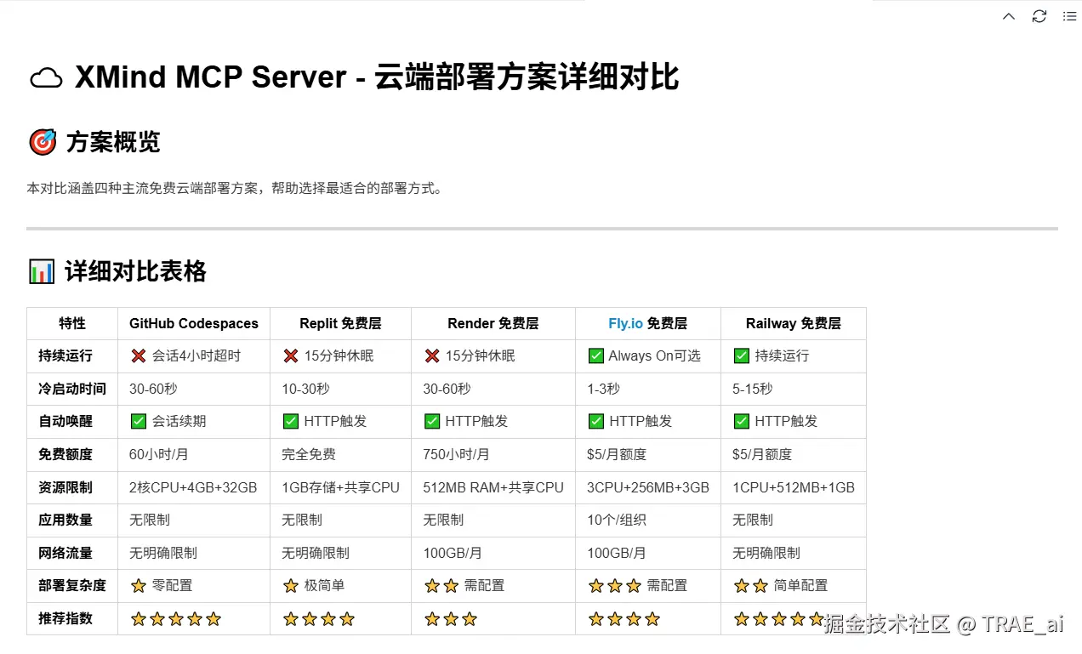
Task: Select the GitHub Codespaces column header
Action: click(x=194, y=323)
